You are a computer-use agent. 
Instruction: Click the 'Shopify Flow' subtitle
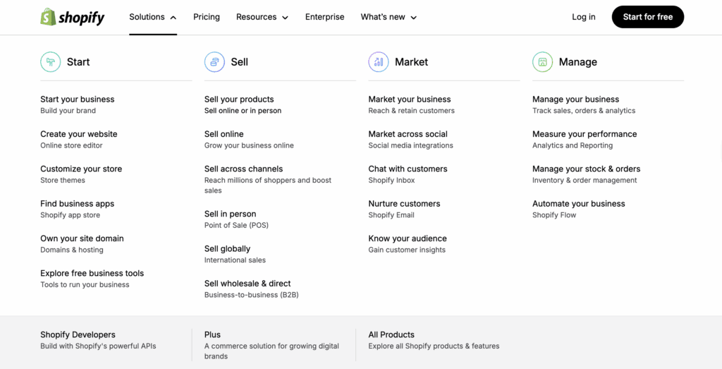[554, 215]
